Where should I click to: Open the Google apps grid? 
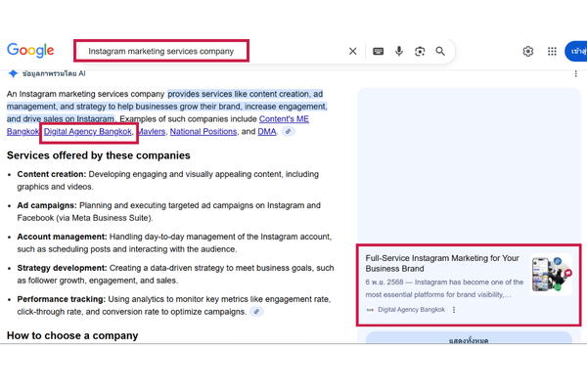[552, 51]
